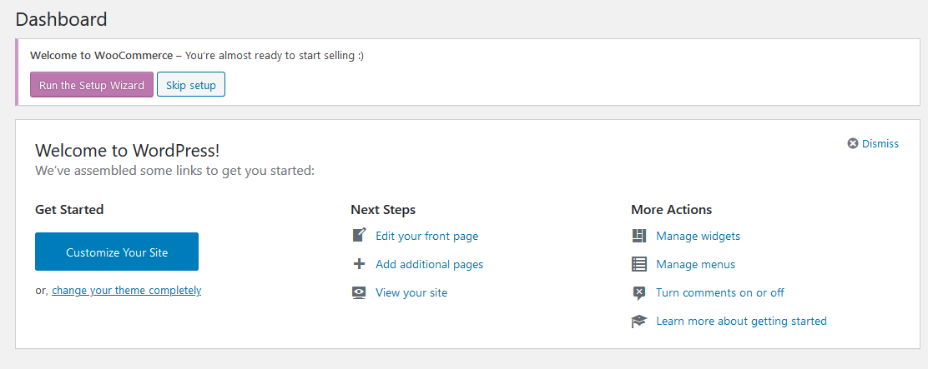
Task: Click the menus list icon
Action: (x=638, y=264)
